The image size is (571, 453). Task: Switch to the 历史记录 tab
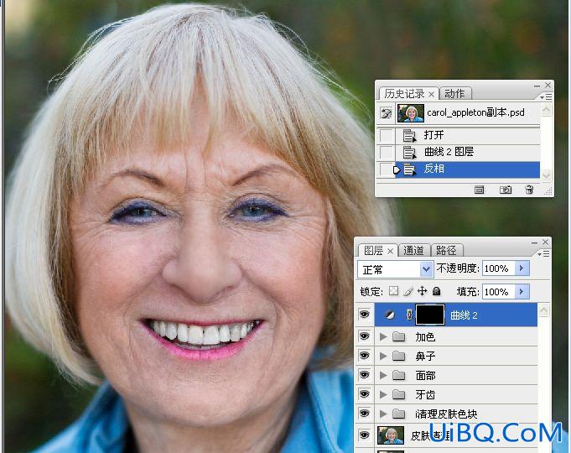click(x=405, y=94)
